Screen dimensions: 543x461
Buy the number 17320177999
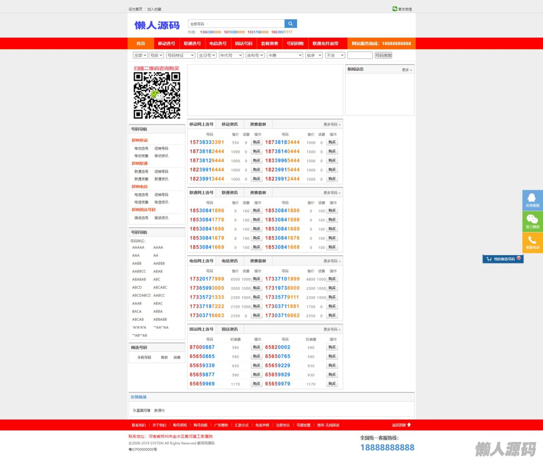(257, 279)
